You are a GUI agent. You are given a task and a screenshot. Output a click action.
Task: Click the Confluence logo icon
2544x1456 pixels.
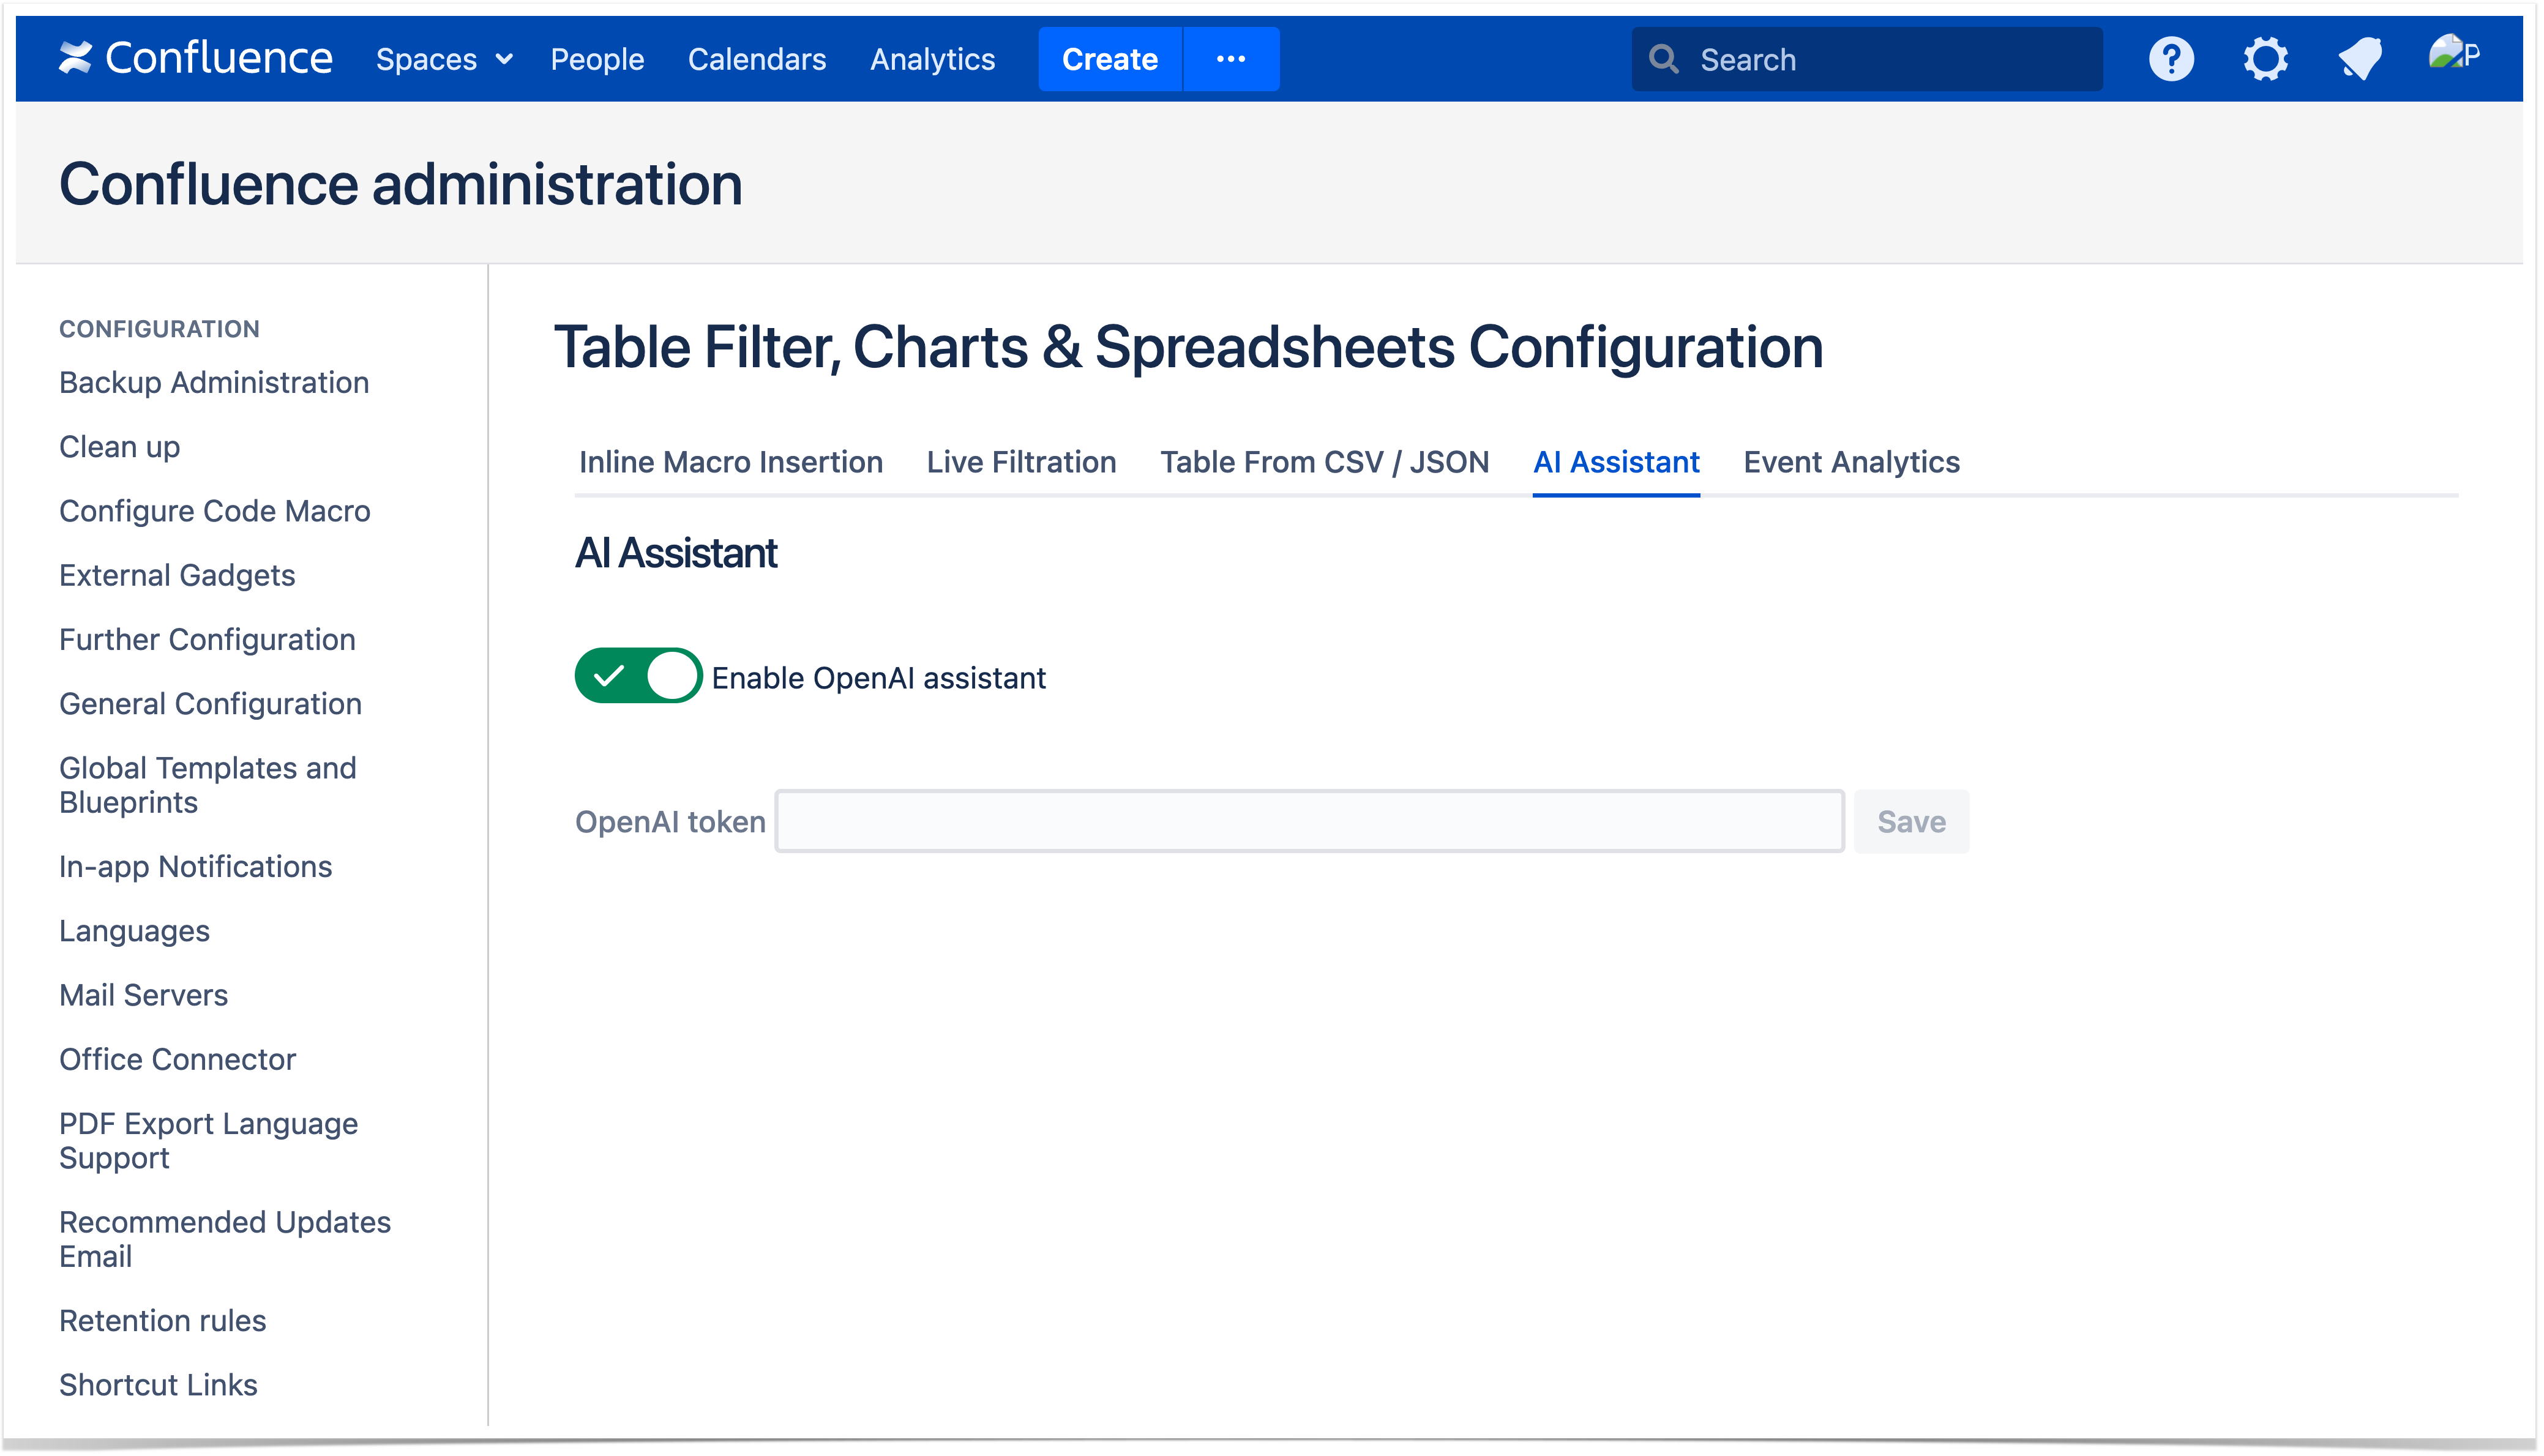[76, 58]
